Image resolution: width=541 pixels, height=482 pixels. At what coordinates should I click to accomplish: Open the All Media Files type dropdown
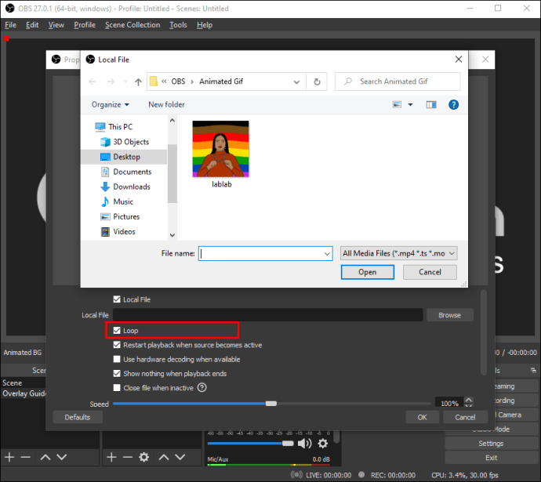click(x=398, y=253)
